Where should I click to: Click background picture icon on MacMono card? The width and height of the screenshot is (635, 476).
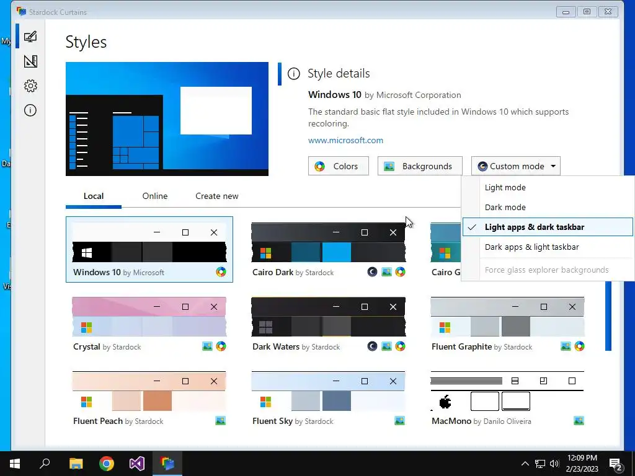579,421
